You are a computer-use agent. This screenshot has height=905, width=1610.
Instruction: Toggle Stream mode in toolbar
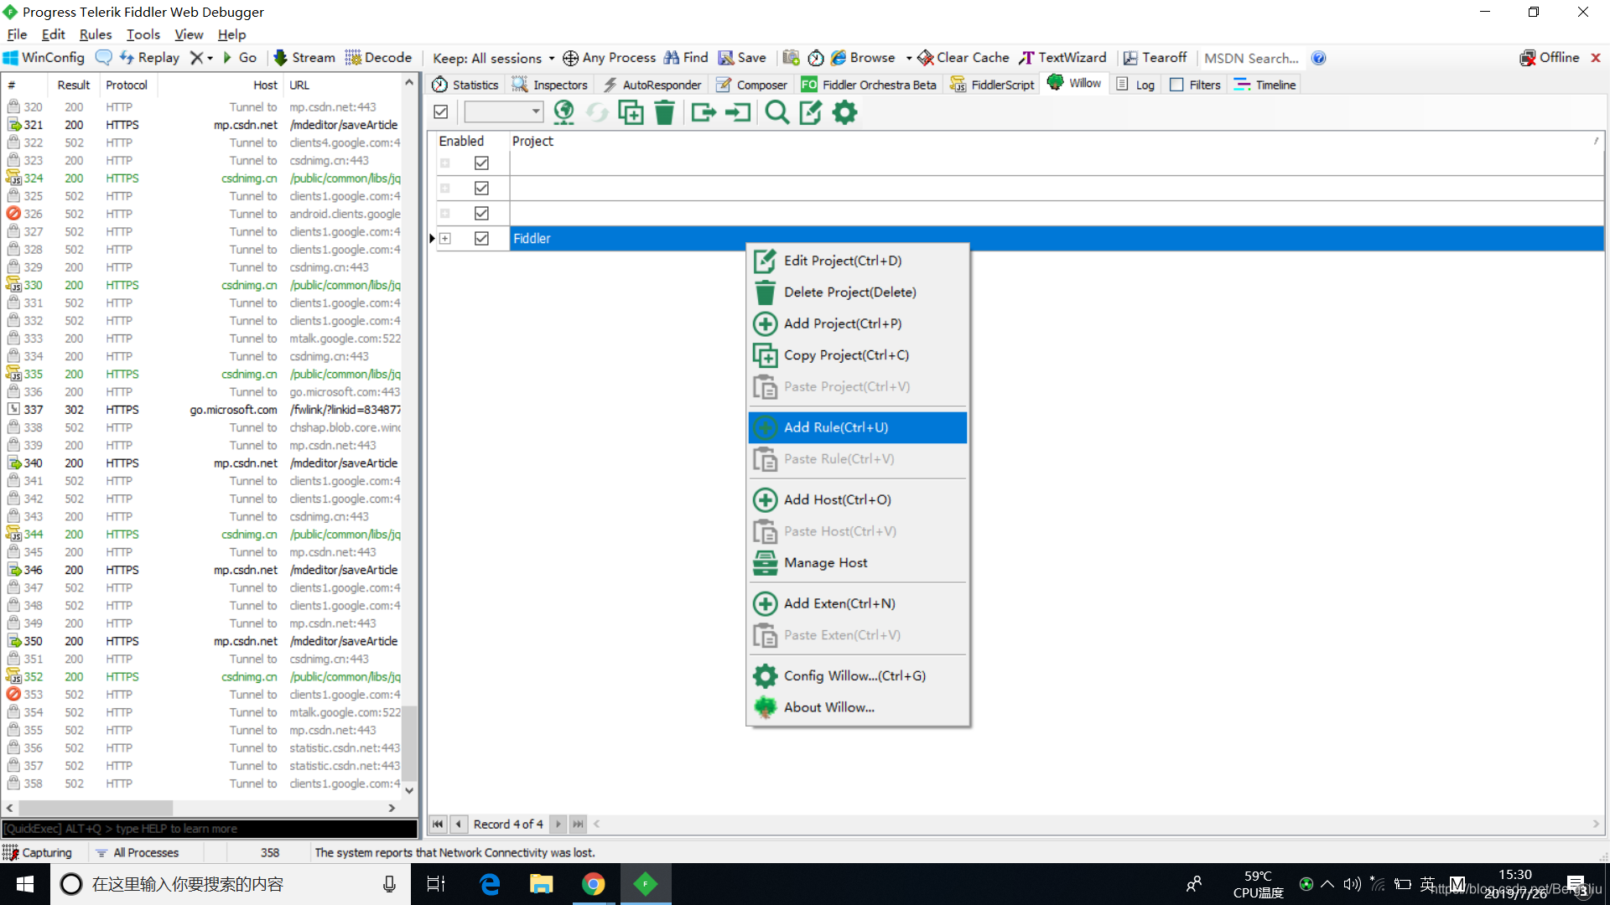pyautogui.click(x=304, y=58)
